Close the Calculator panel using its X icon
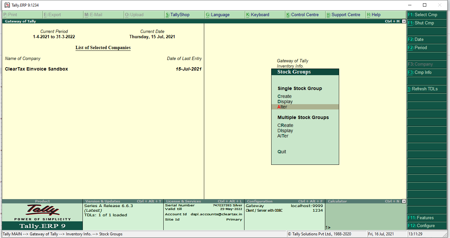The height and width of the screenshot is (238, 450). 404,201
